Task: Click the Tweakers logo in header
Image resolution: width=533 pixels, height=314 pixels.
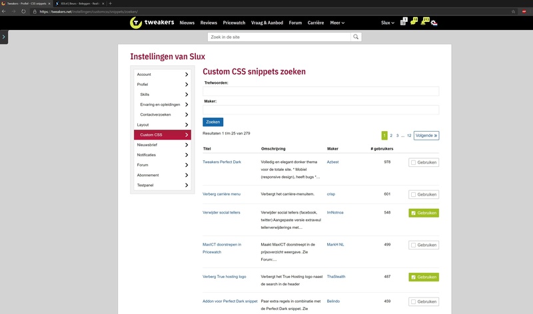Action: coord(152,23)
